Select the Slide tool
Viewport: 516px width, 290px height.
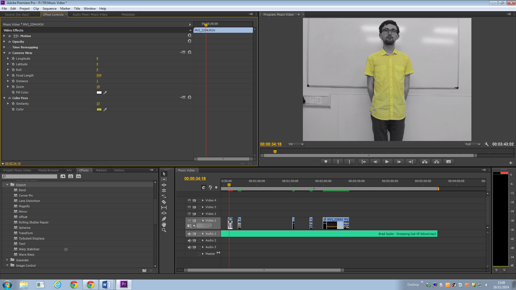click(x=164, y=213)
